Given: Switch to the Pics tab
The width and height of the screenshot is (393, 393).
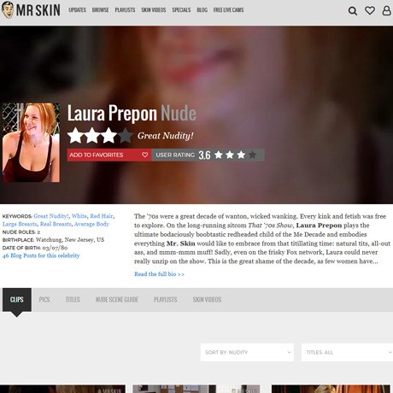Looking at the screenshot, I should (x=44, y=300).
